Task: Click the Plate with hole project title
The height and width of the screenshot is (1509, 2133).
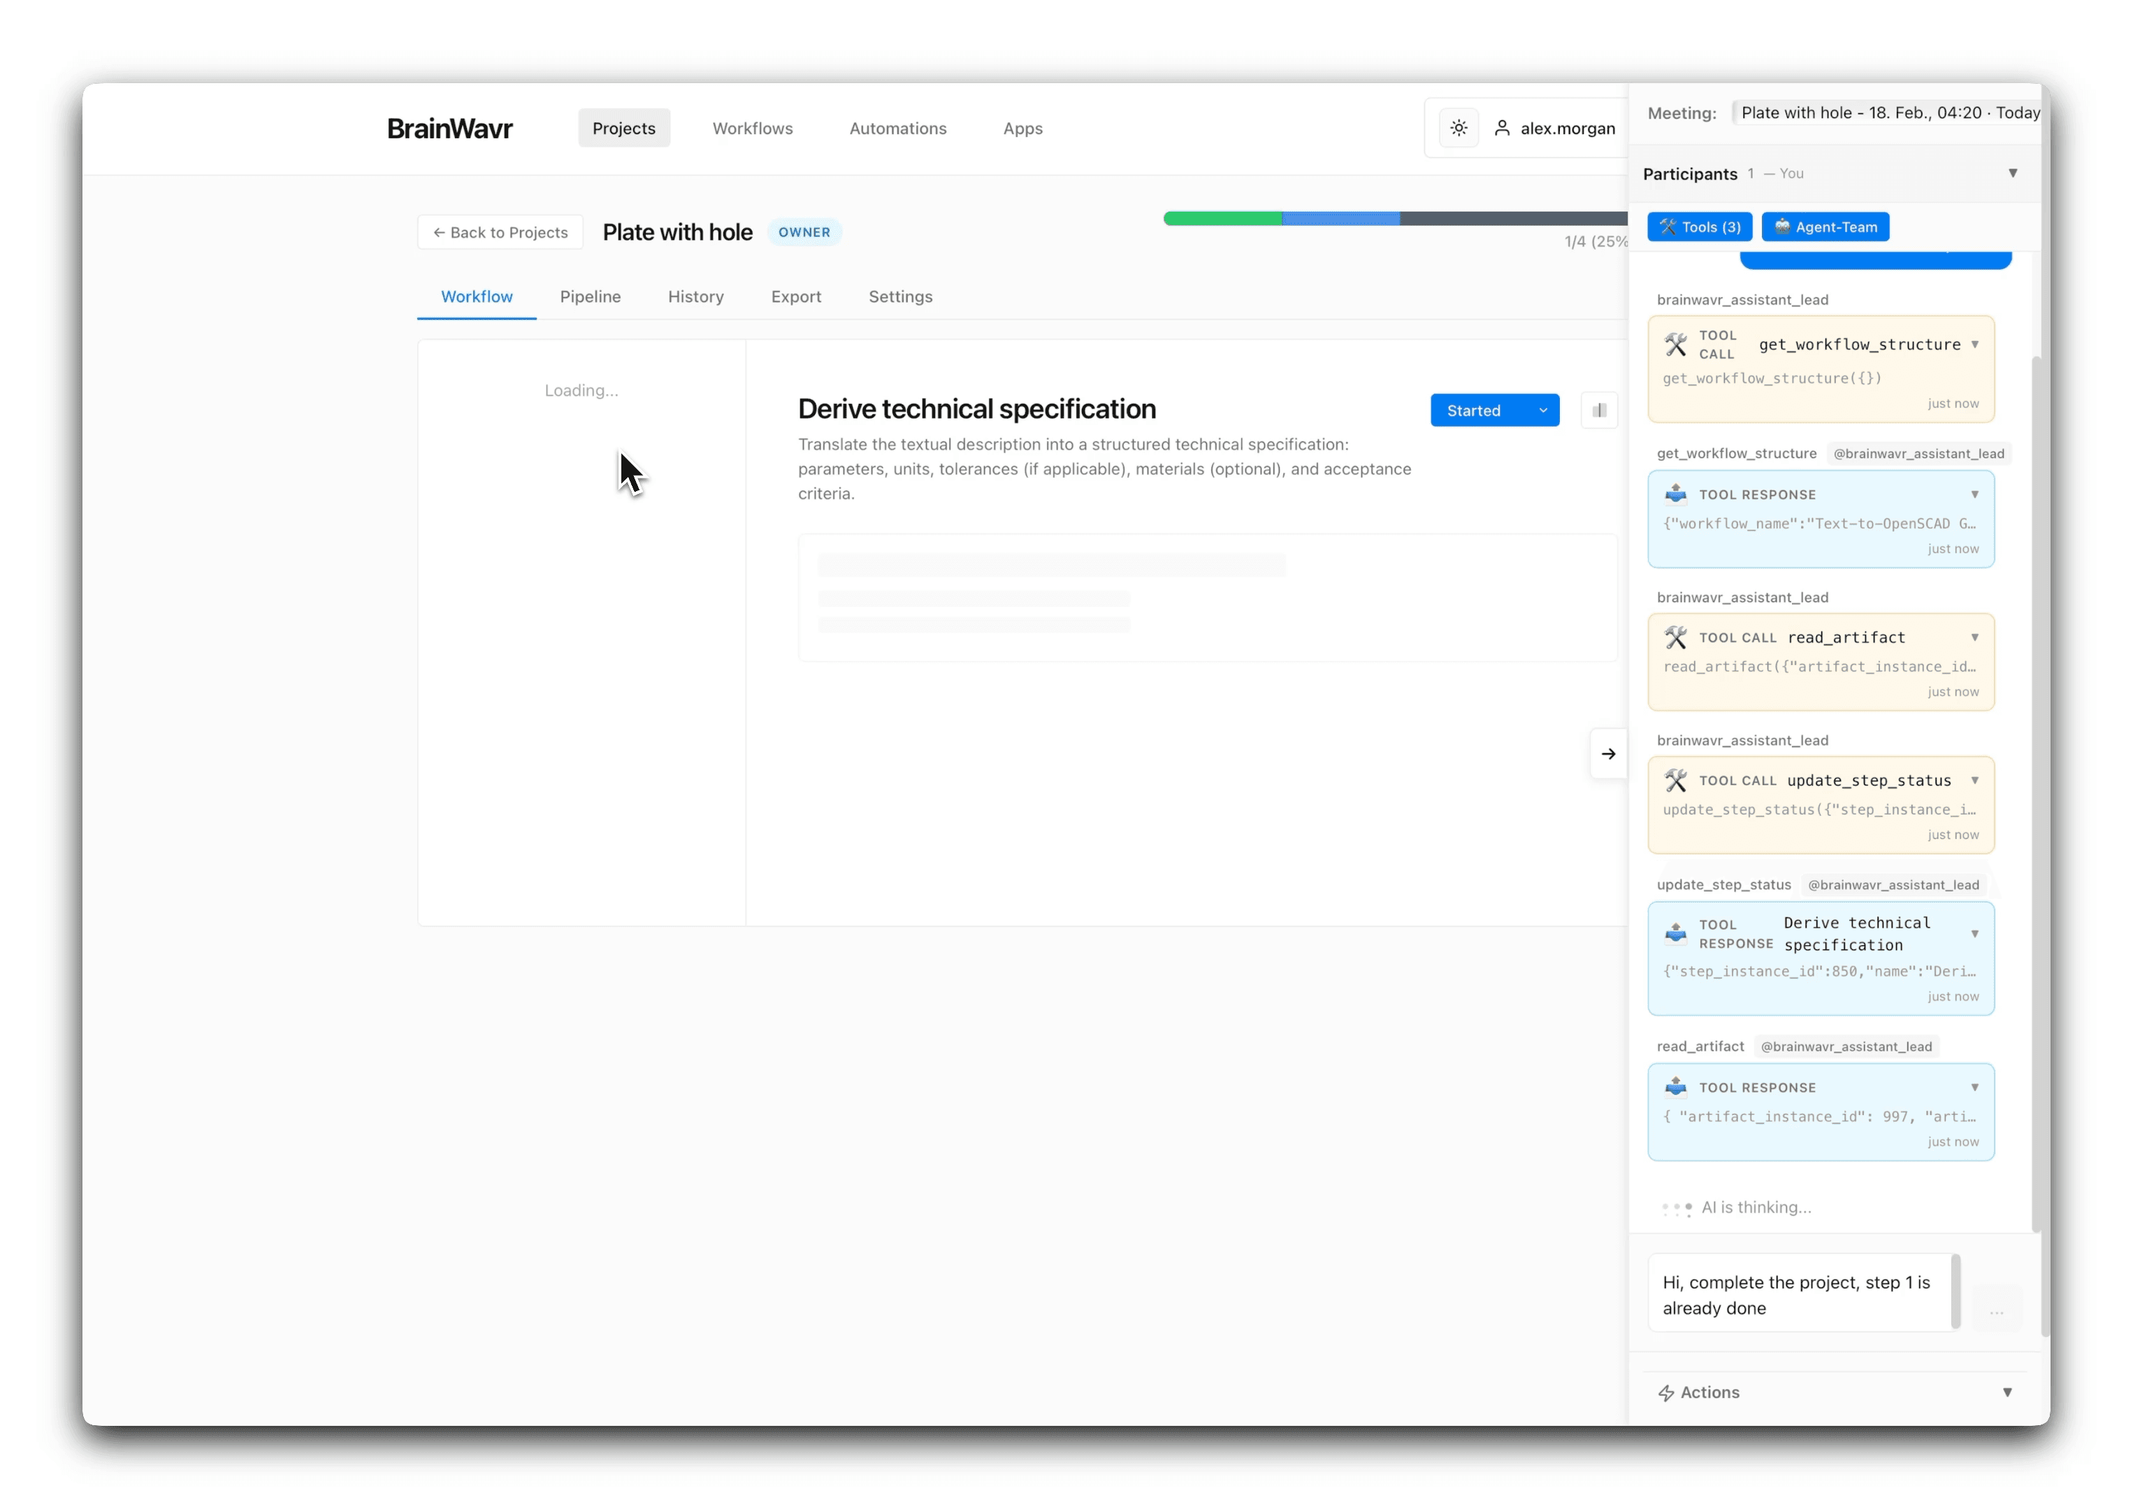Action: (677, 233)
